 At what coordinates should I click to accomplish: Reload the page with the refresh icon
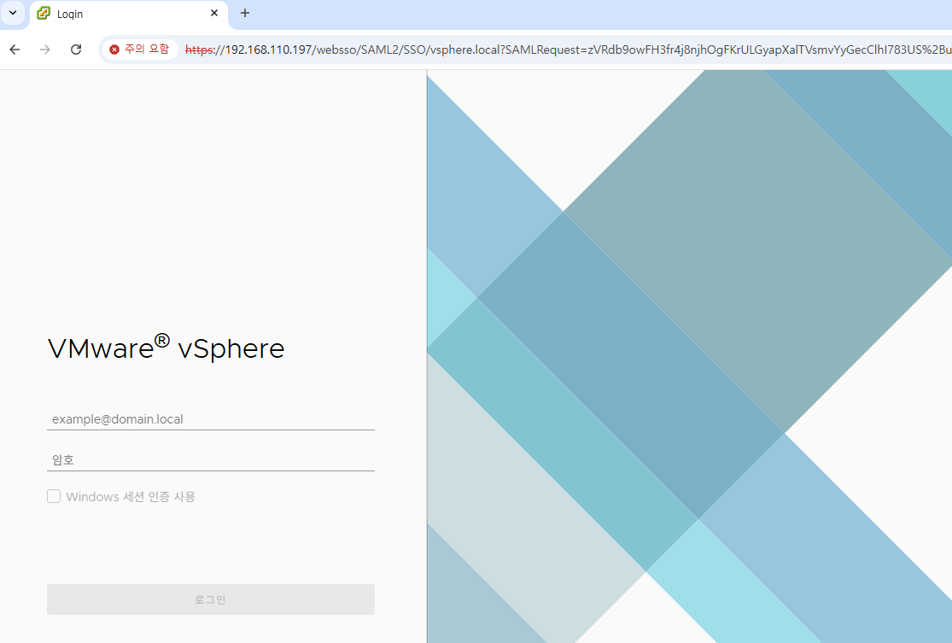tap(76, 50)
